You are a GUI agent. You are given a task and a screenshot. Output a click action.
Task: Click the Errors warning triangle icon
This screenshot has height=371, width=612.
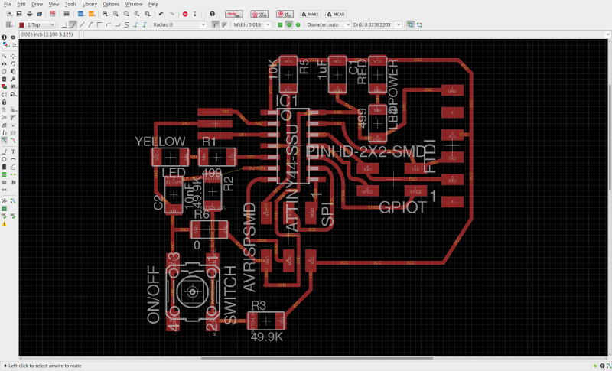[5, 224]
